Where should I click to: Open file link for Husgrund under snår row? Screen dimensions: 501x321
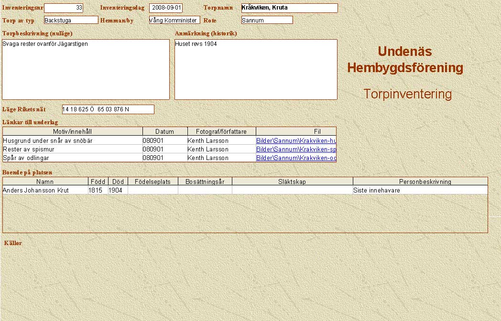pyautogui.click(x=295, y=141)
